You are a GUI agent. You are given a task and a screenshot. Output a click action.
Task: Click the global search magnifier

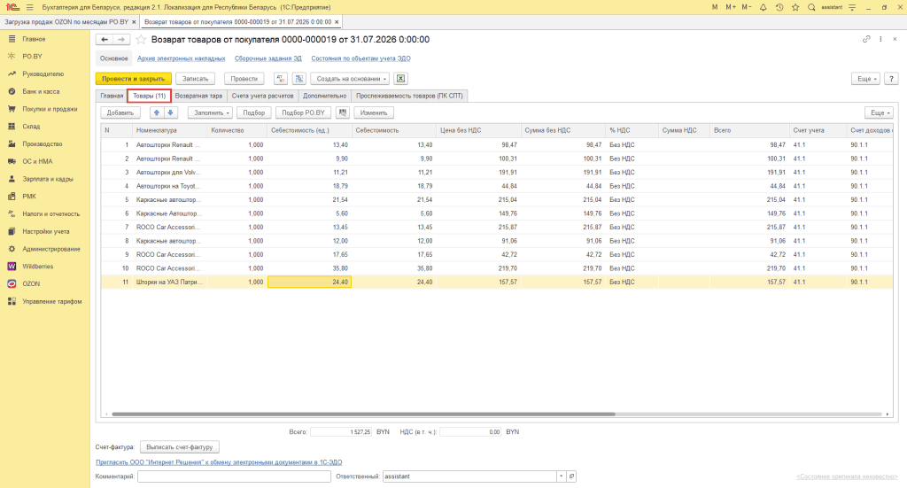tap(811, 7)
